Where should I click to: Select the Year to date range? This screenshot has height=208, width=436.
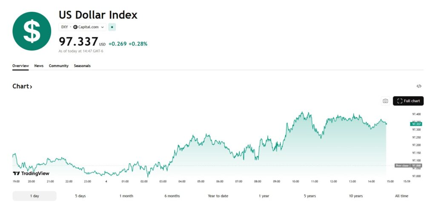tap(218, 196)
